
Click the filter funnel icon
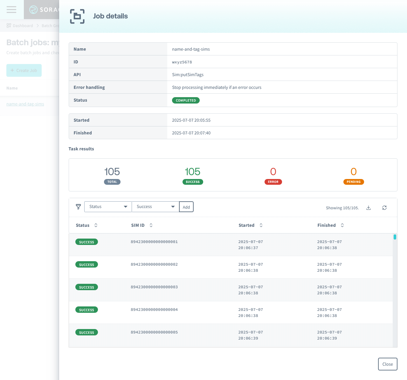click(x=78, y=207)
